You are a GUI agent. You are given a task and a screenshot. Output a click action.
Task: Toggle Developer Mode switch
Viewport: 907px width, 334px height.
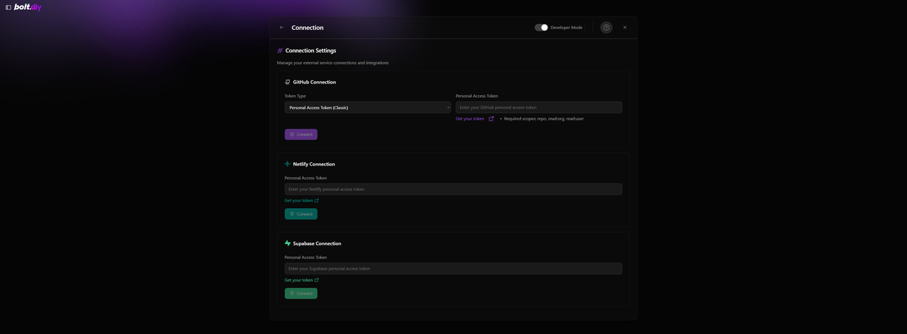tap(541, 28)
